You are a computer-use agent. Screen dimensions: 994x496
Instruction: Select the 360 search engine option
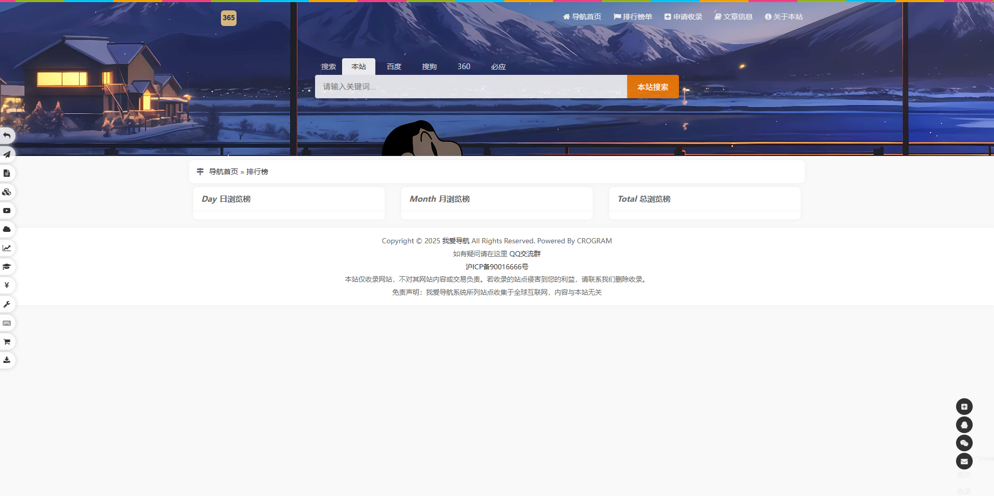(463, 67)
